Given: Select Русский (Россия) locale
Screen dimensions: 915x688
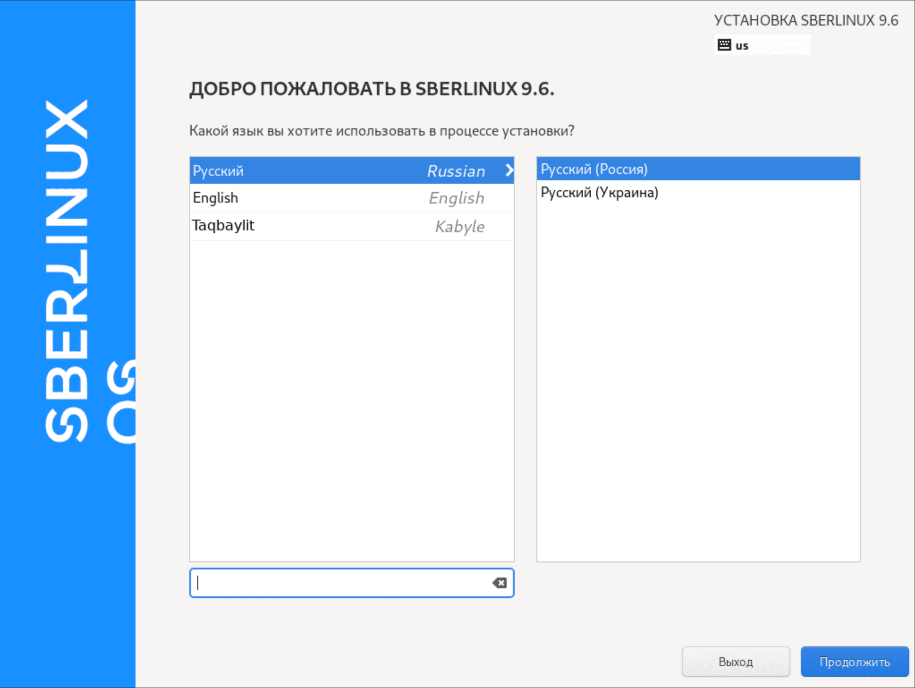Looking at the screenshot, I should point(698,169).
